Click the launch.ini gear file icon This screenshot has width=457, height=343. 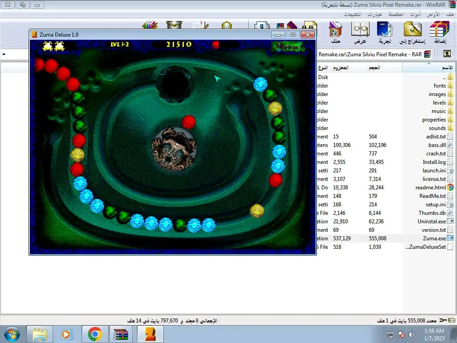450,171
